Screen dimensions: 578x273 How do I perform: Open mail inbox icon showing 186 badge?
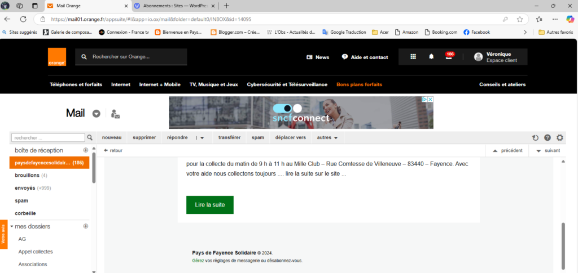point(449,57)
